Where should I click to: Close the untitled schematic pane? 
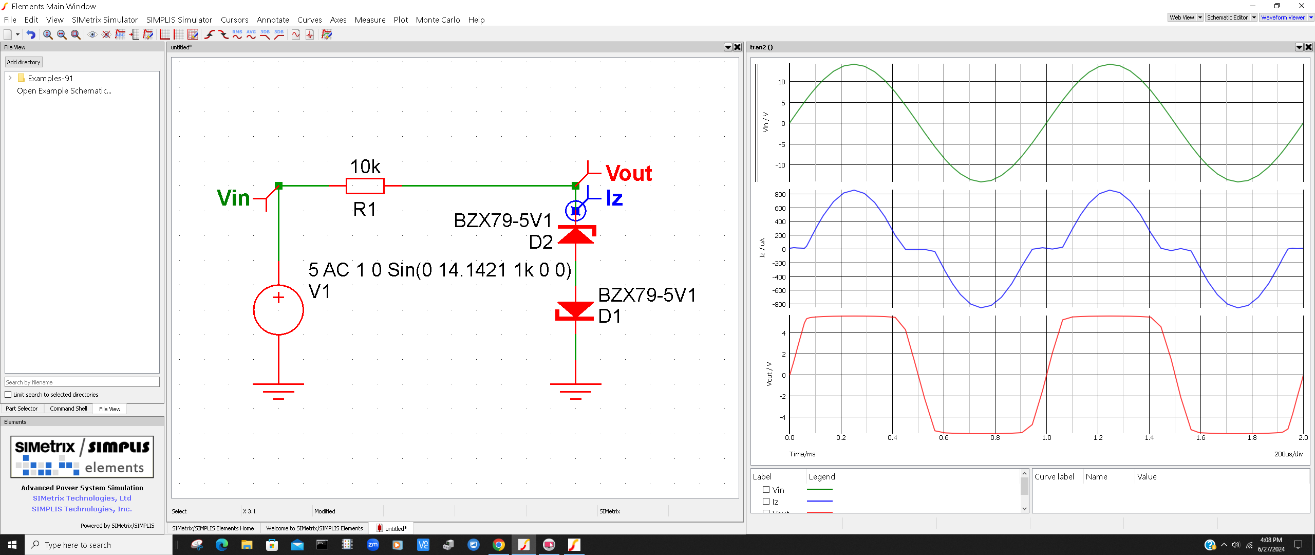coord(738,47)
